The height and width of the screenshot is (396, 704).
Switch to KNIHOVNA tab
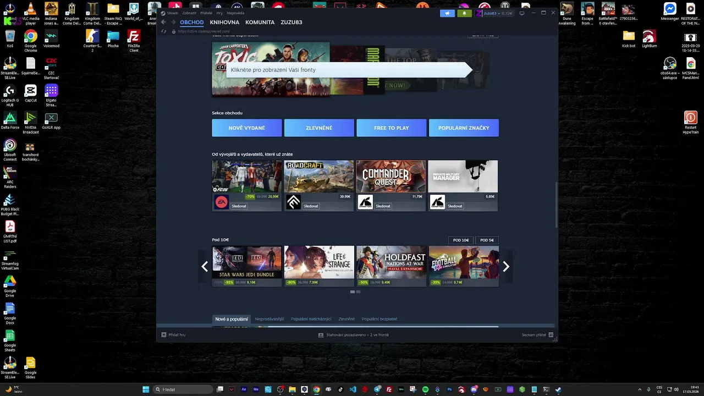pos(224,23)
